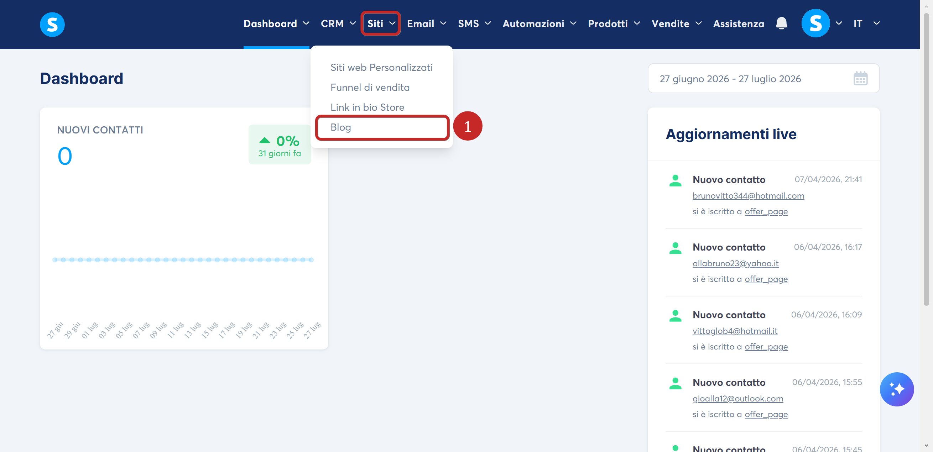The height and width of the screenshot is (452, 933).
Task: Click the page vertical scrollbar
Action: [926, 159]
